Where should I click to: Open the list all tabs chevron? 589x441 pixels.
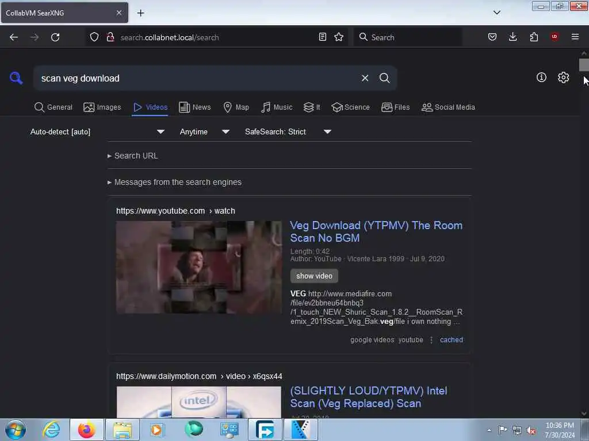(x=497, y=13)
